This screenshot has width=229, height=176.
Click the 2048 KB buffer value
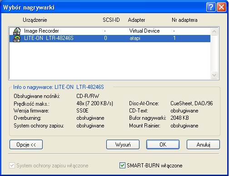[179, 118]
